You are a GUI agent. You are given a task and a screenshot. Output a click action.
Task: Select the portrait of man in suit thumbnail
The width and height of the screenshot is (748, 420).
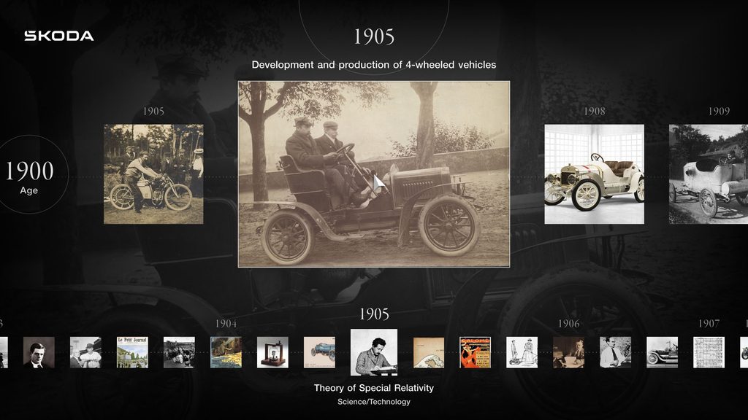(39, 352)
